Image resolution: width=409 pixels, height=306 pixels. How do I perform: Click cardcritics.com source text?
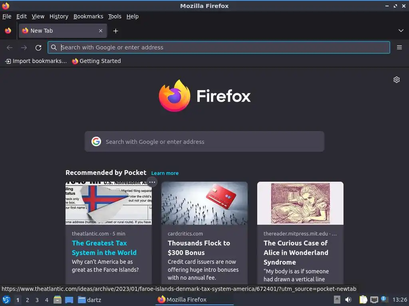pos(185,233)
